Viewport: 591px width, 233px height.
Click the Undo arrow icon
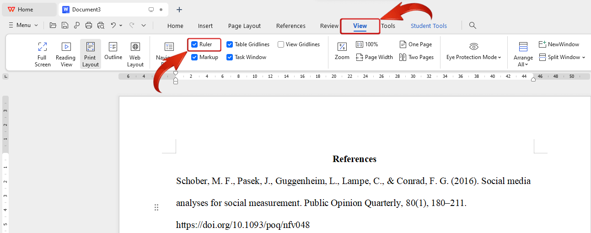pos(113,25)
